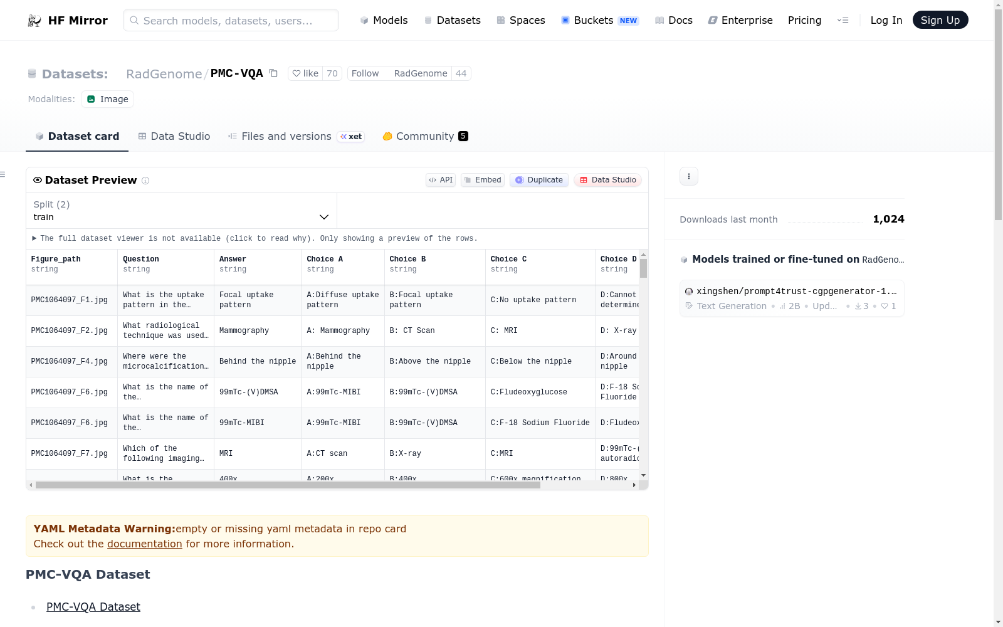Switch to the Data Studio tab
Viewport: 1003px width, 627px height.
[x=174, y=136]
